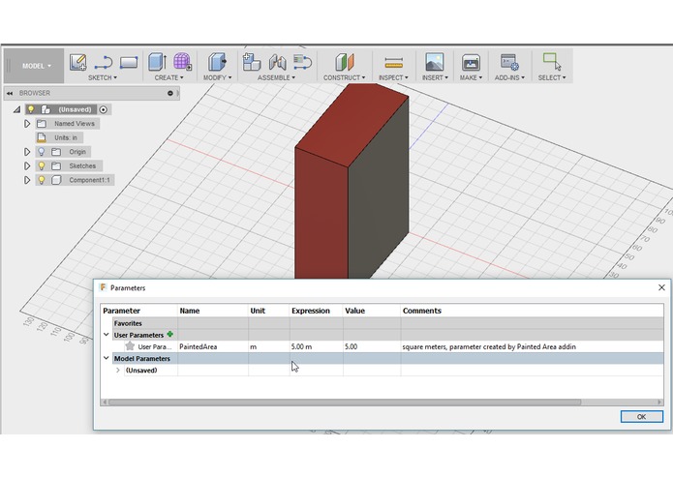Open the 3D Print icon under Make

tap(471, 62)
